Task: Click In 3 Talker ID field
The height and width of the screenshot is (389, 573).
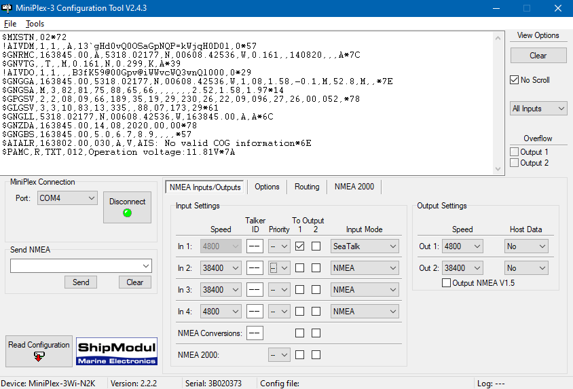Action: (255, 290)
